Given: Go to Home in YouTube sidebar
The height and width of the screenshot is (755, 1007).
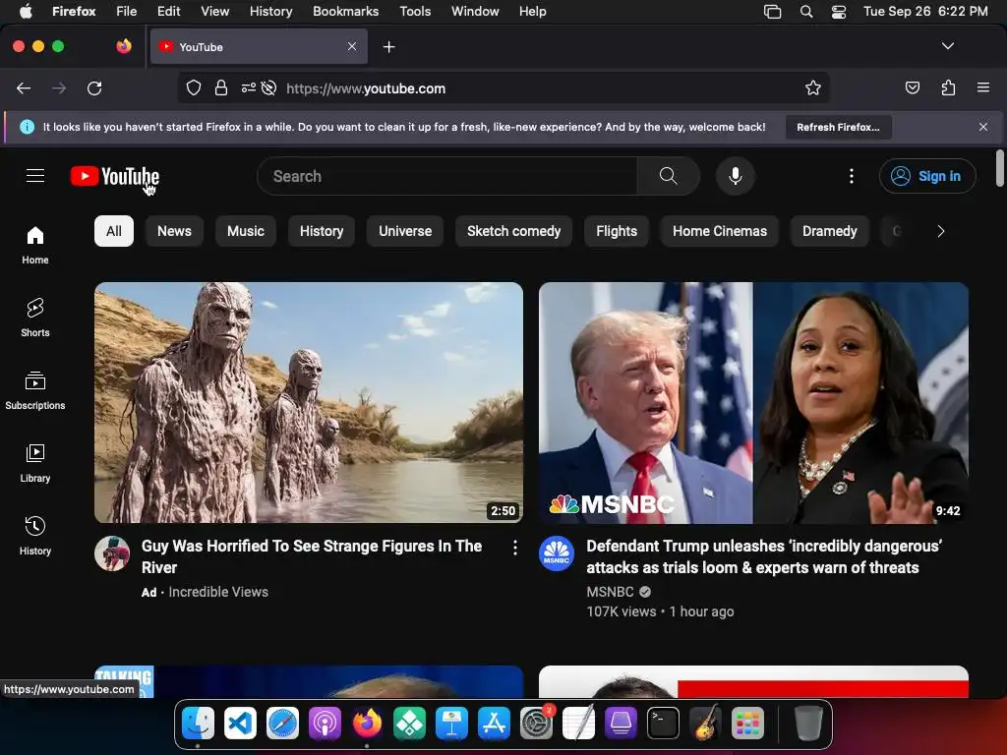Looking at the screenshot, I should click(x=35, y=245).
